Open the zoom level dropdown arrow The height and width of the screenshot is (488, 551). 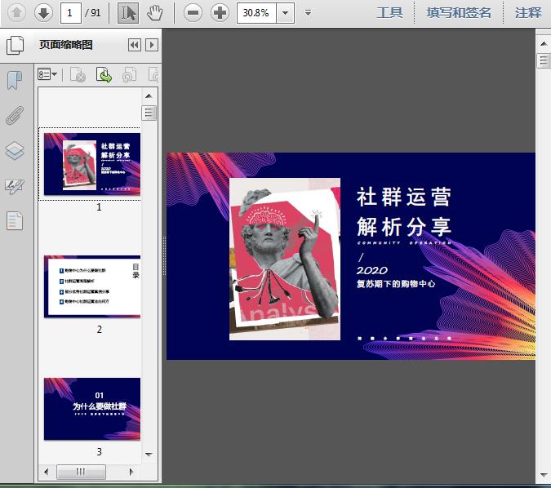(286, 13)
